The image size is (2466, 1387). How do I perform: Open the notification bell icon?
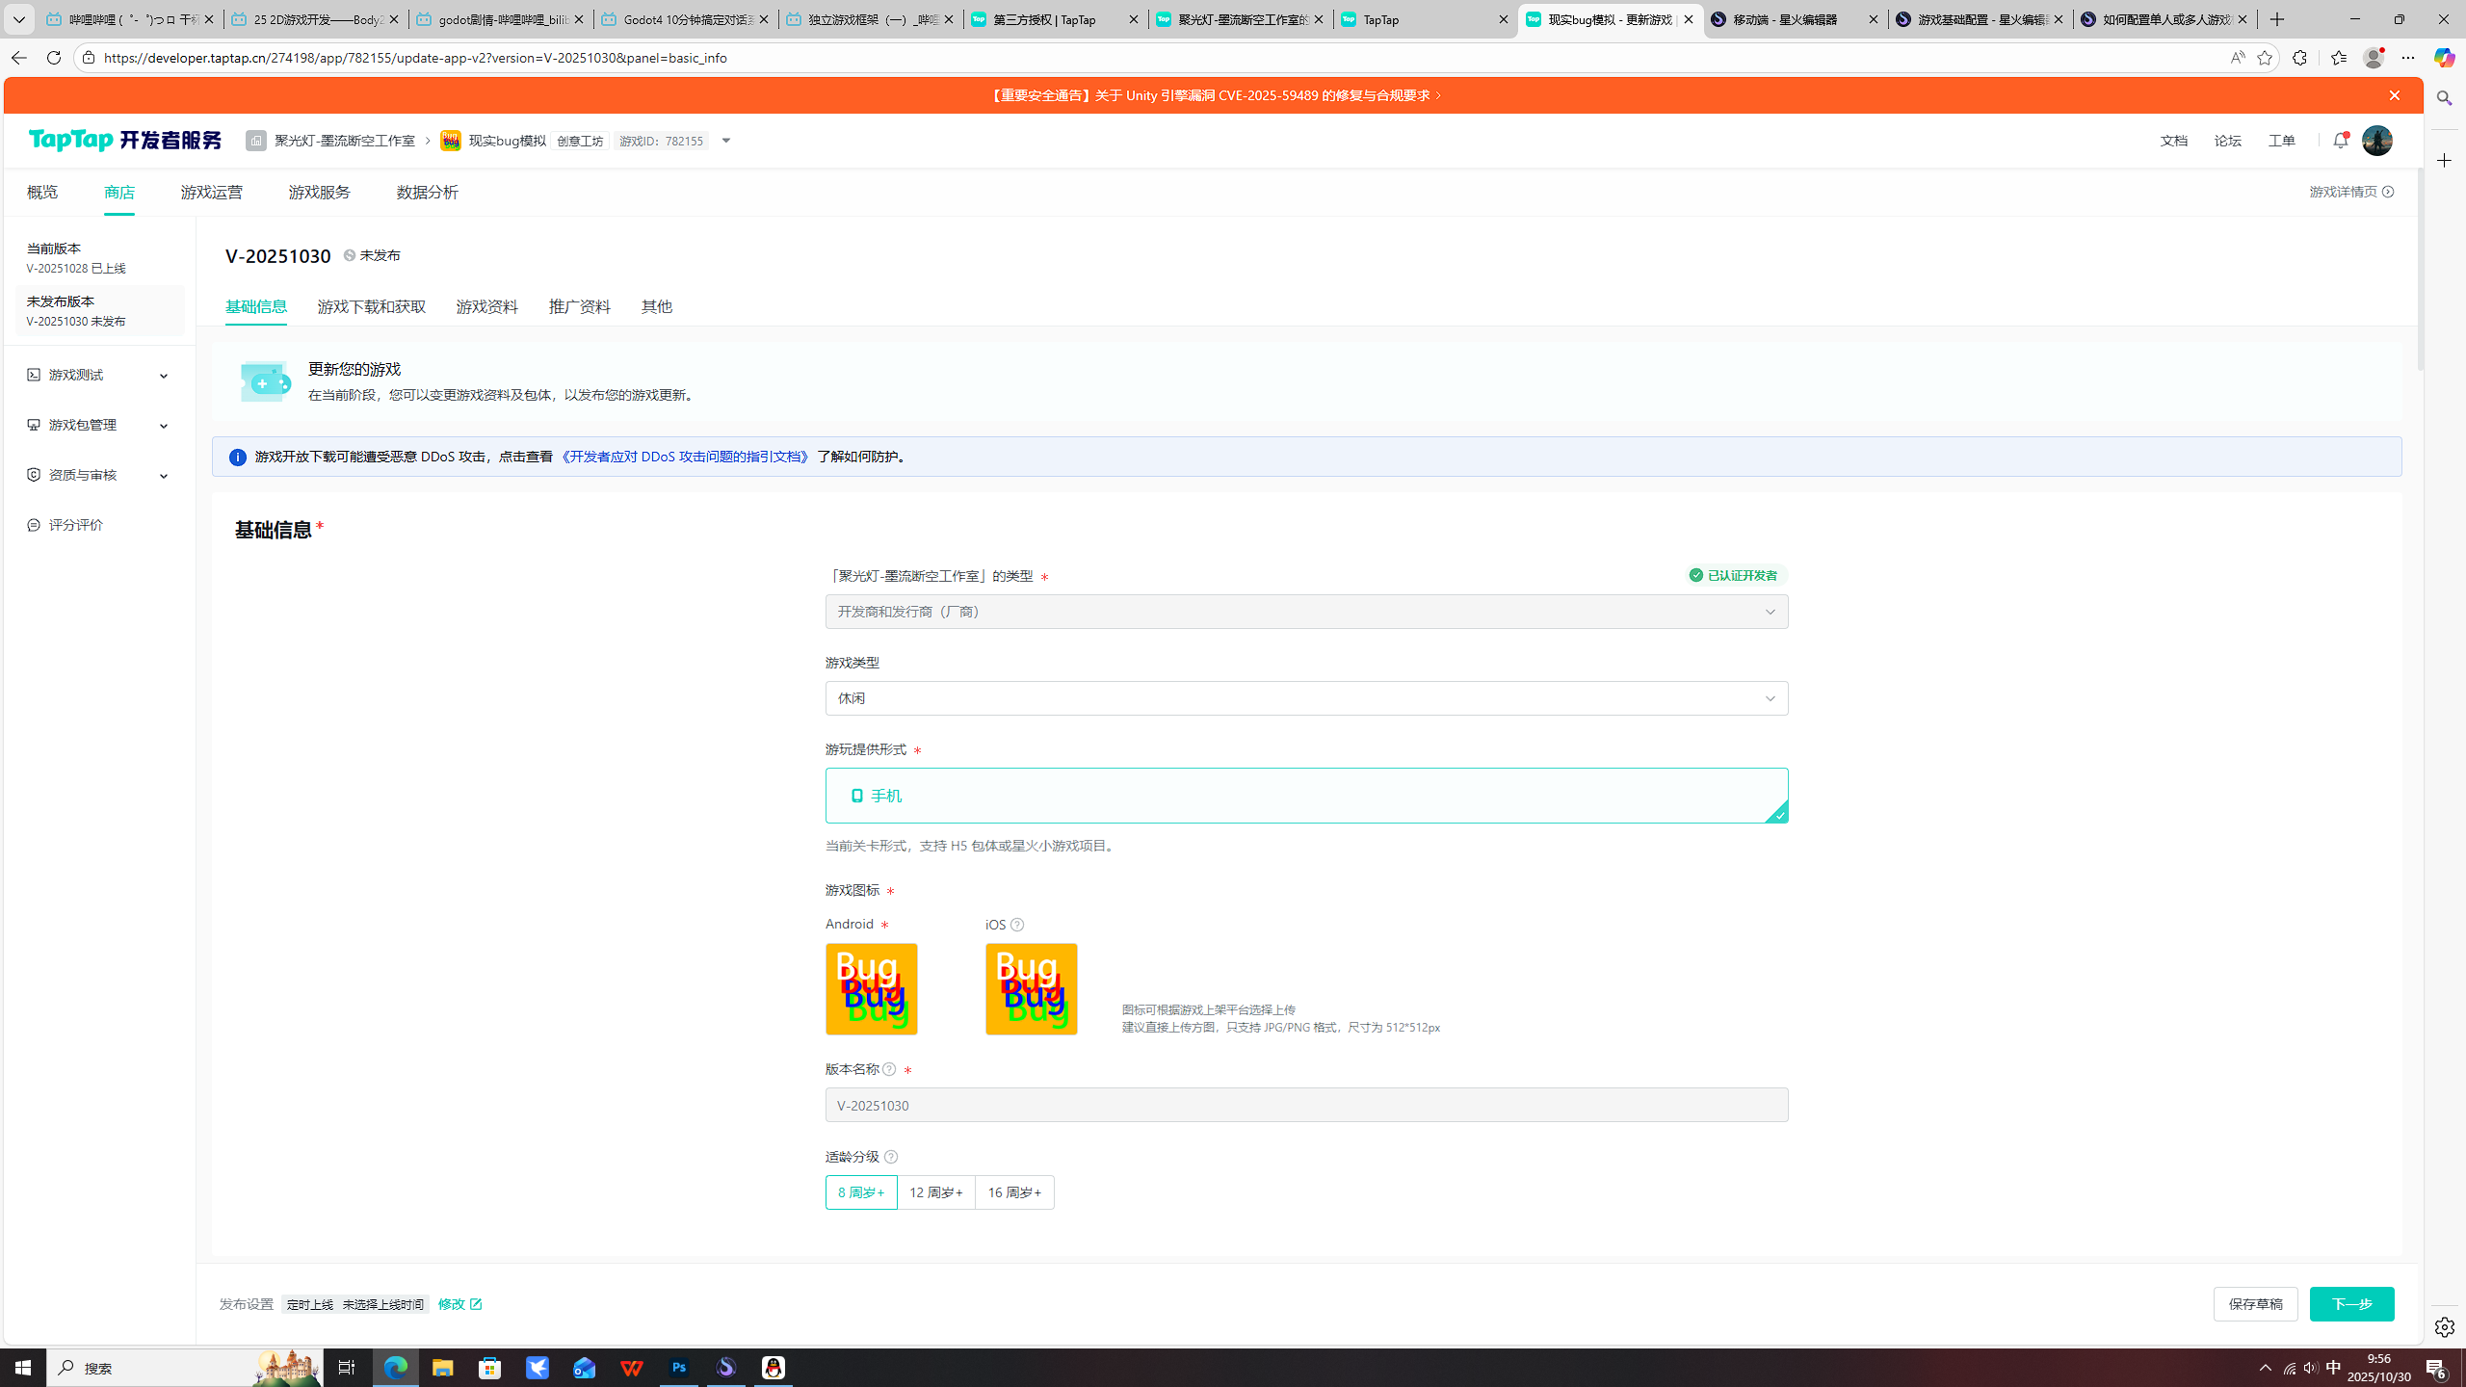tap(2340, 141)
